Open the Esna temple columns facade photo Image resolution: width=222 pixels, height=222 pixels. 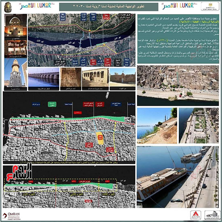[95, 77]
